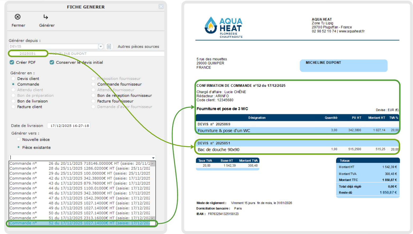Select Commande fournisseur radio option

pyautogui.click(x=93, y=84)
